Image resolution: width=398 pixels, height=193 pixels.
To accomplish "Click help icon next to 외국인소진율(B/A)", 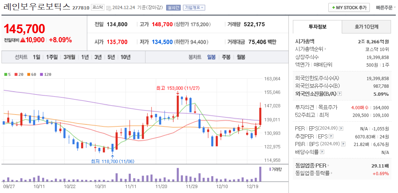I will click(340, 94).
